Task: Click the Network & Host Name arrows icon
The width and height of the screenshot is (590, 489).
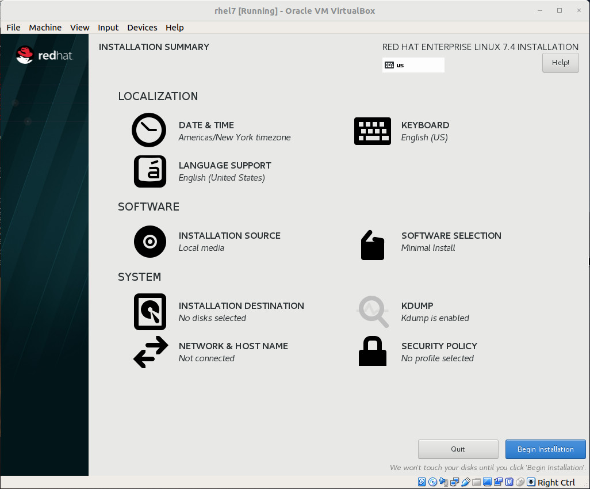Action: tap(151, 352)
